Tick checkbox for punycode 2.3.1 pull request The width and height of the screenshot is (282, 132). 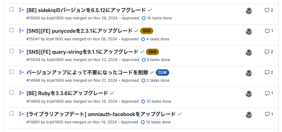click(12, 30)
